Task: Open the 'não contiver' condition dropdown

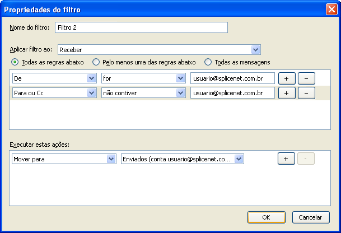Action: 143,93
